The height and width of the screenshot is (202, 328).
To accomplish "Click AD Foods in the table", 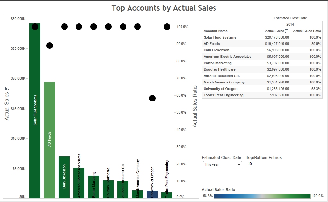I will pyautogui.click(x=212, y=44).
